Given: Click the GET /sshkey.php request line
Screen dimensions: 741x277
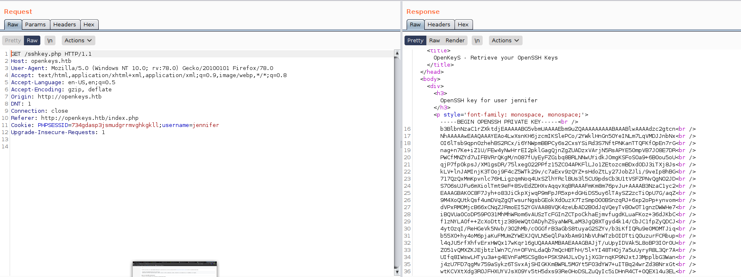Looking at the screenshot, I should (x=51, y=54).
